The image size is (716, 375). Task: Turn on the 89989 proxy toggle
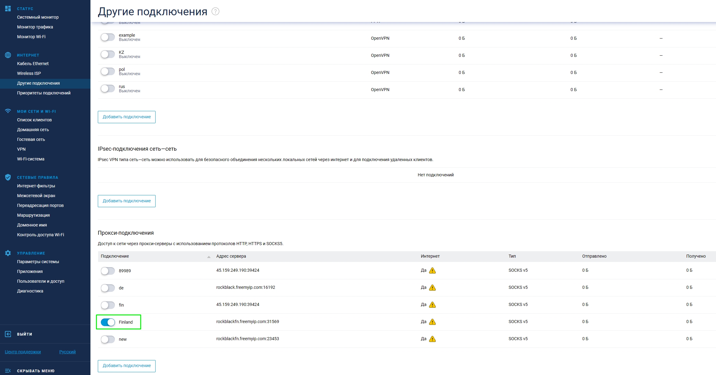tap(108, 271)
